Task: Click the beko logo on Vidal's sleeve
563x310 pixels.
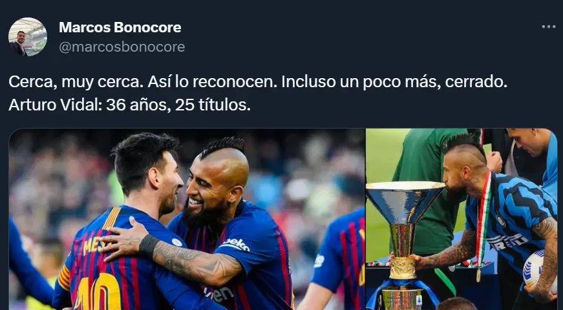Action: (x=236, y=245)
